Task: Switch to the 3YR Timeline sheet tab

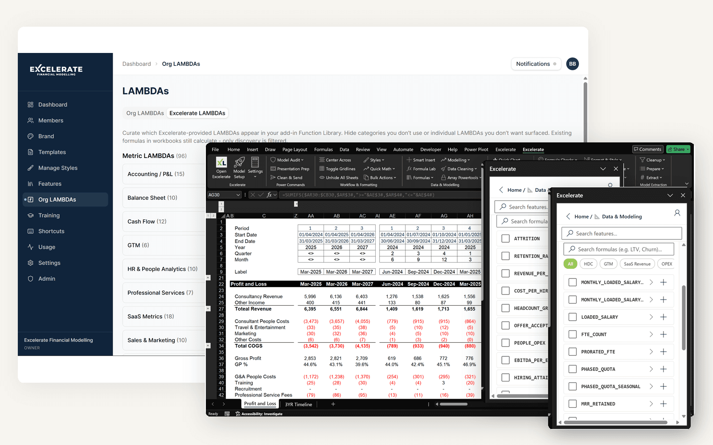Action: coord(299,405)
